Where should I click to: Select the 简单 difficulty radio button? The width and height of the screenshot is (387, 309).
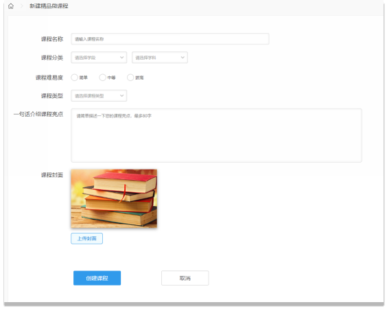(x=74, y=78)
